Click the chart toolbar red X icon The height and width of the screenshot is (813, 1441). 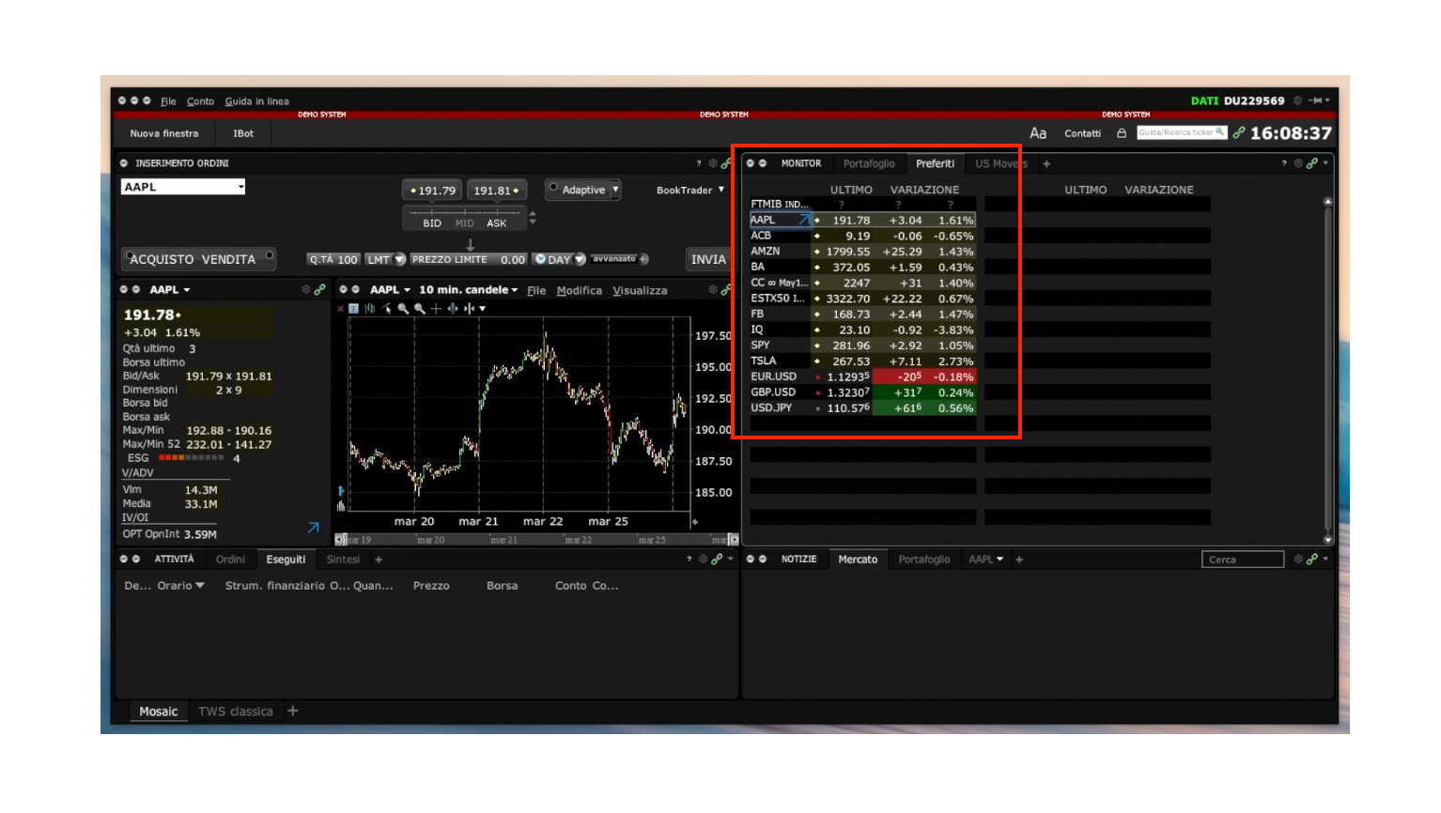point(340,309)
